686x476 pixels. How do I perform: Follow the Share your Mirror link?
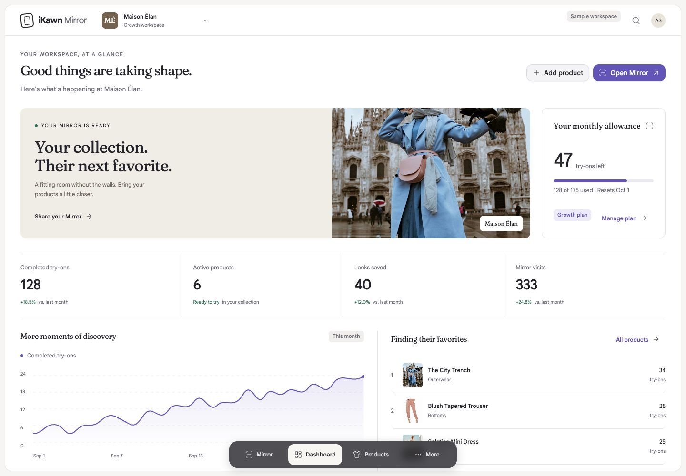(63, 217)
